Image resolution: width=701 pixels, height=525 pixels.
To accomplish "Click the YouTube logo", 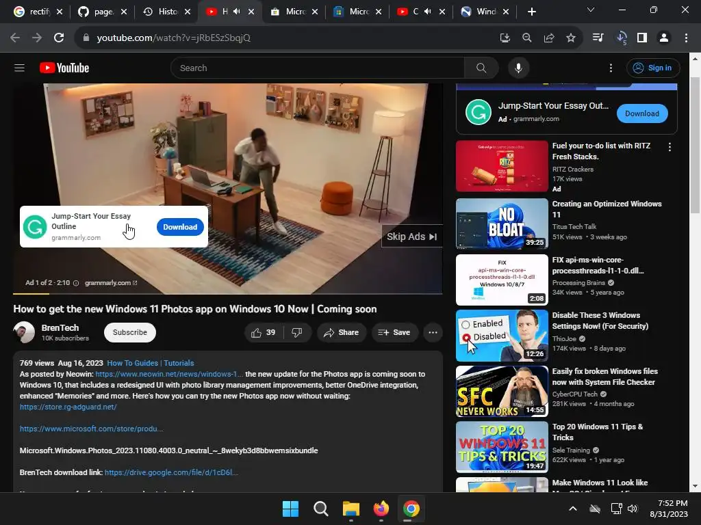I will [64, 68].
